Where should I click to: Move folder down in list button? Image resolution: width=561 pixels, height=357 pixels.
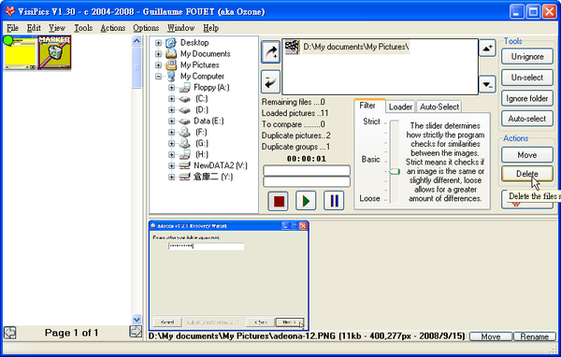(487, 84)
